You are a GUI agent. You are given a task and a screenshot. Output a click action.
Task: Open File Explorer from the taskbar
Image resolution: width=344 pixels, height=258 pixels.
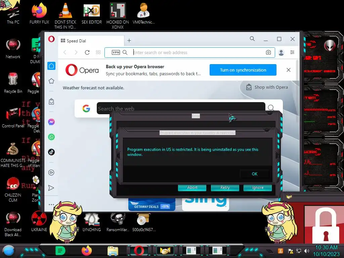[x=113, y=251]
